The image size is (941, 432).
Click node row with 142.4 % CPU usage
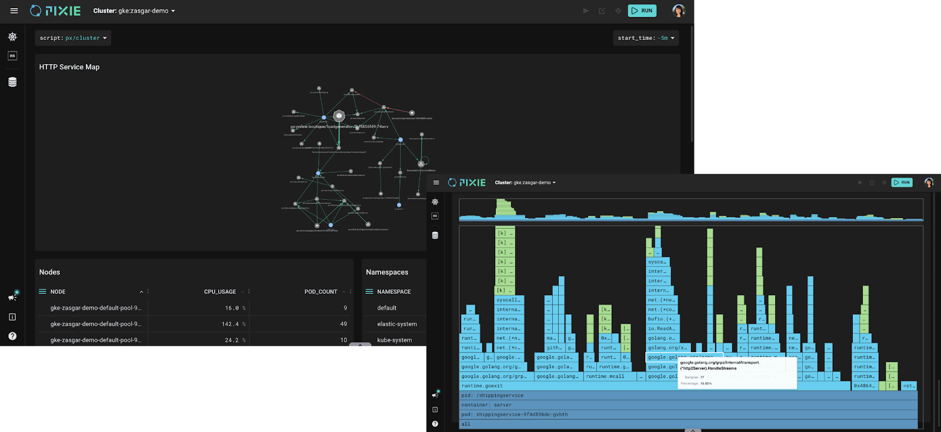point(194,324)
